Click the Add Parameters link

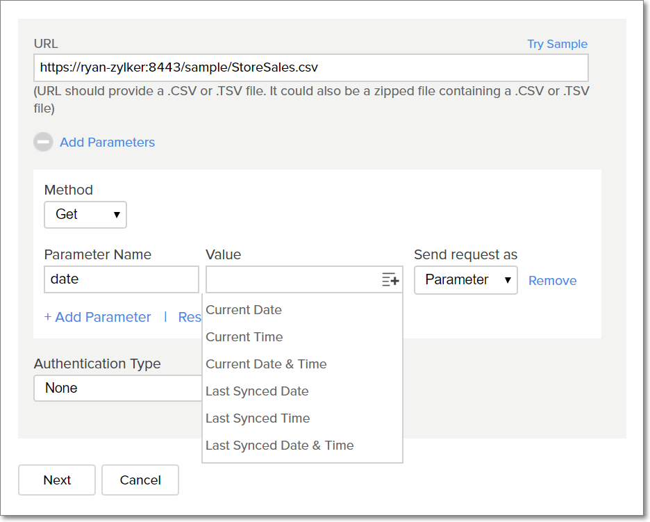point(107,142)
